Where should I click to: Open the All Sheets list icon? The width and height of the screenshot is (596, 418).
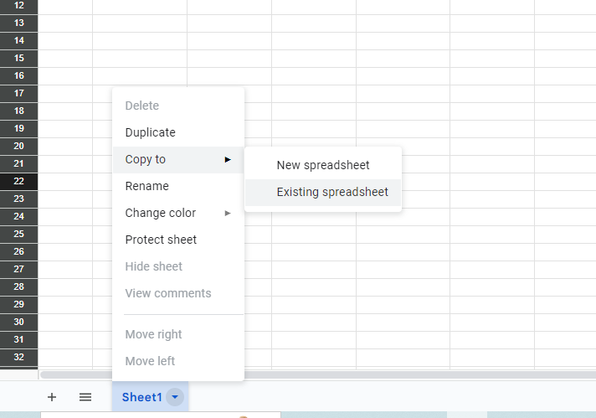click(85, 397)
